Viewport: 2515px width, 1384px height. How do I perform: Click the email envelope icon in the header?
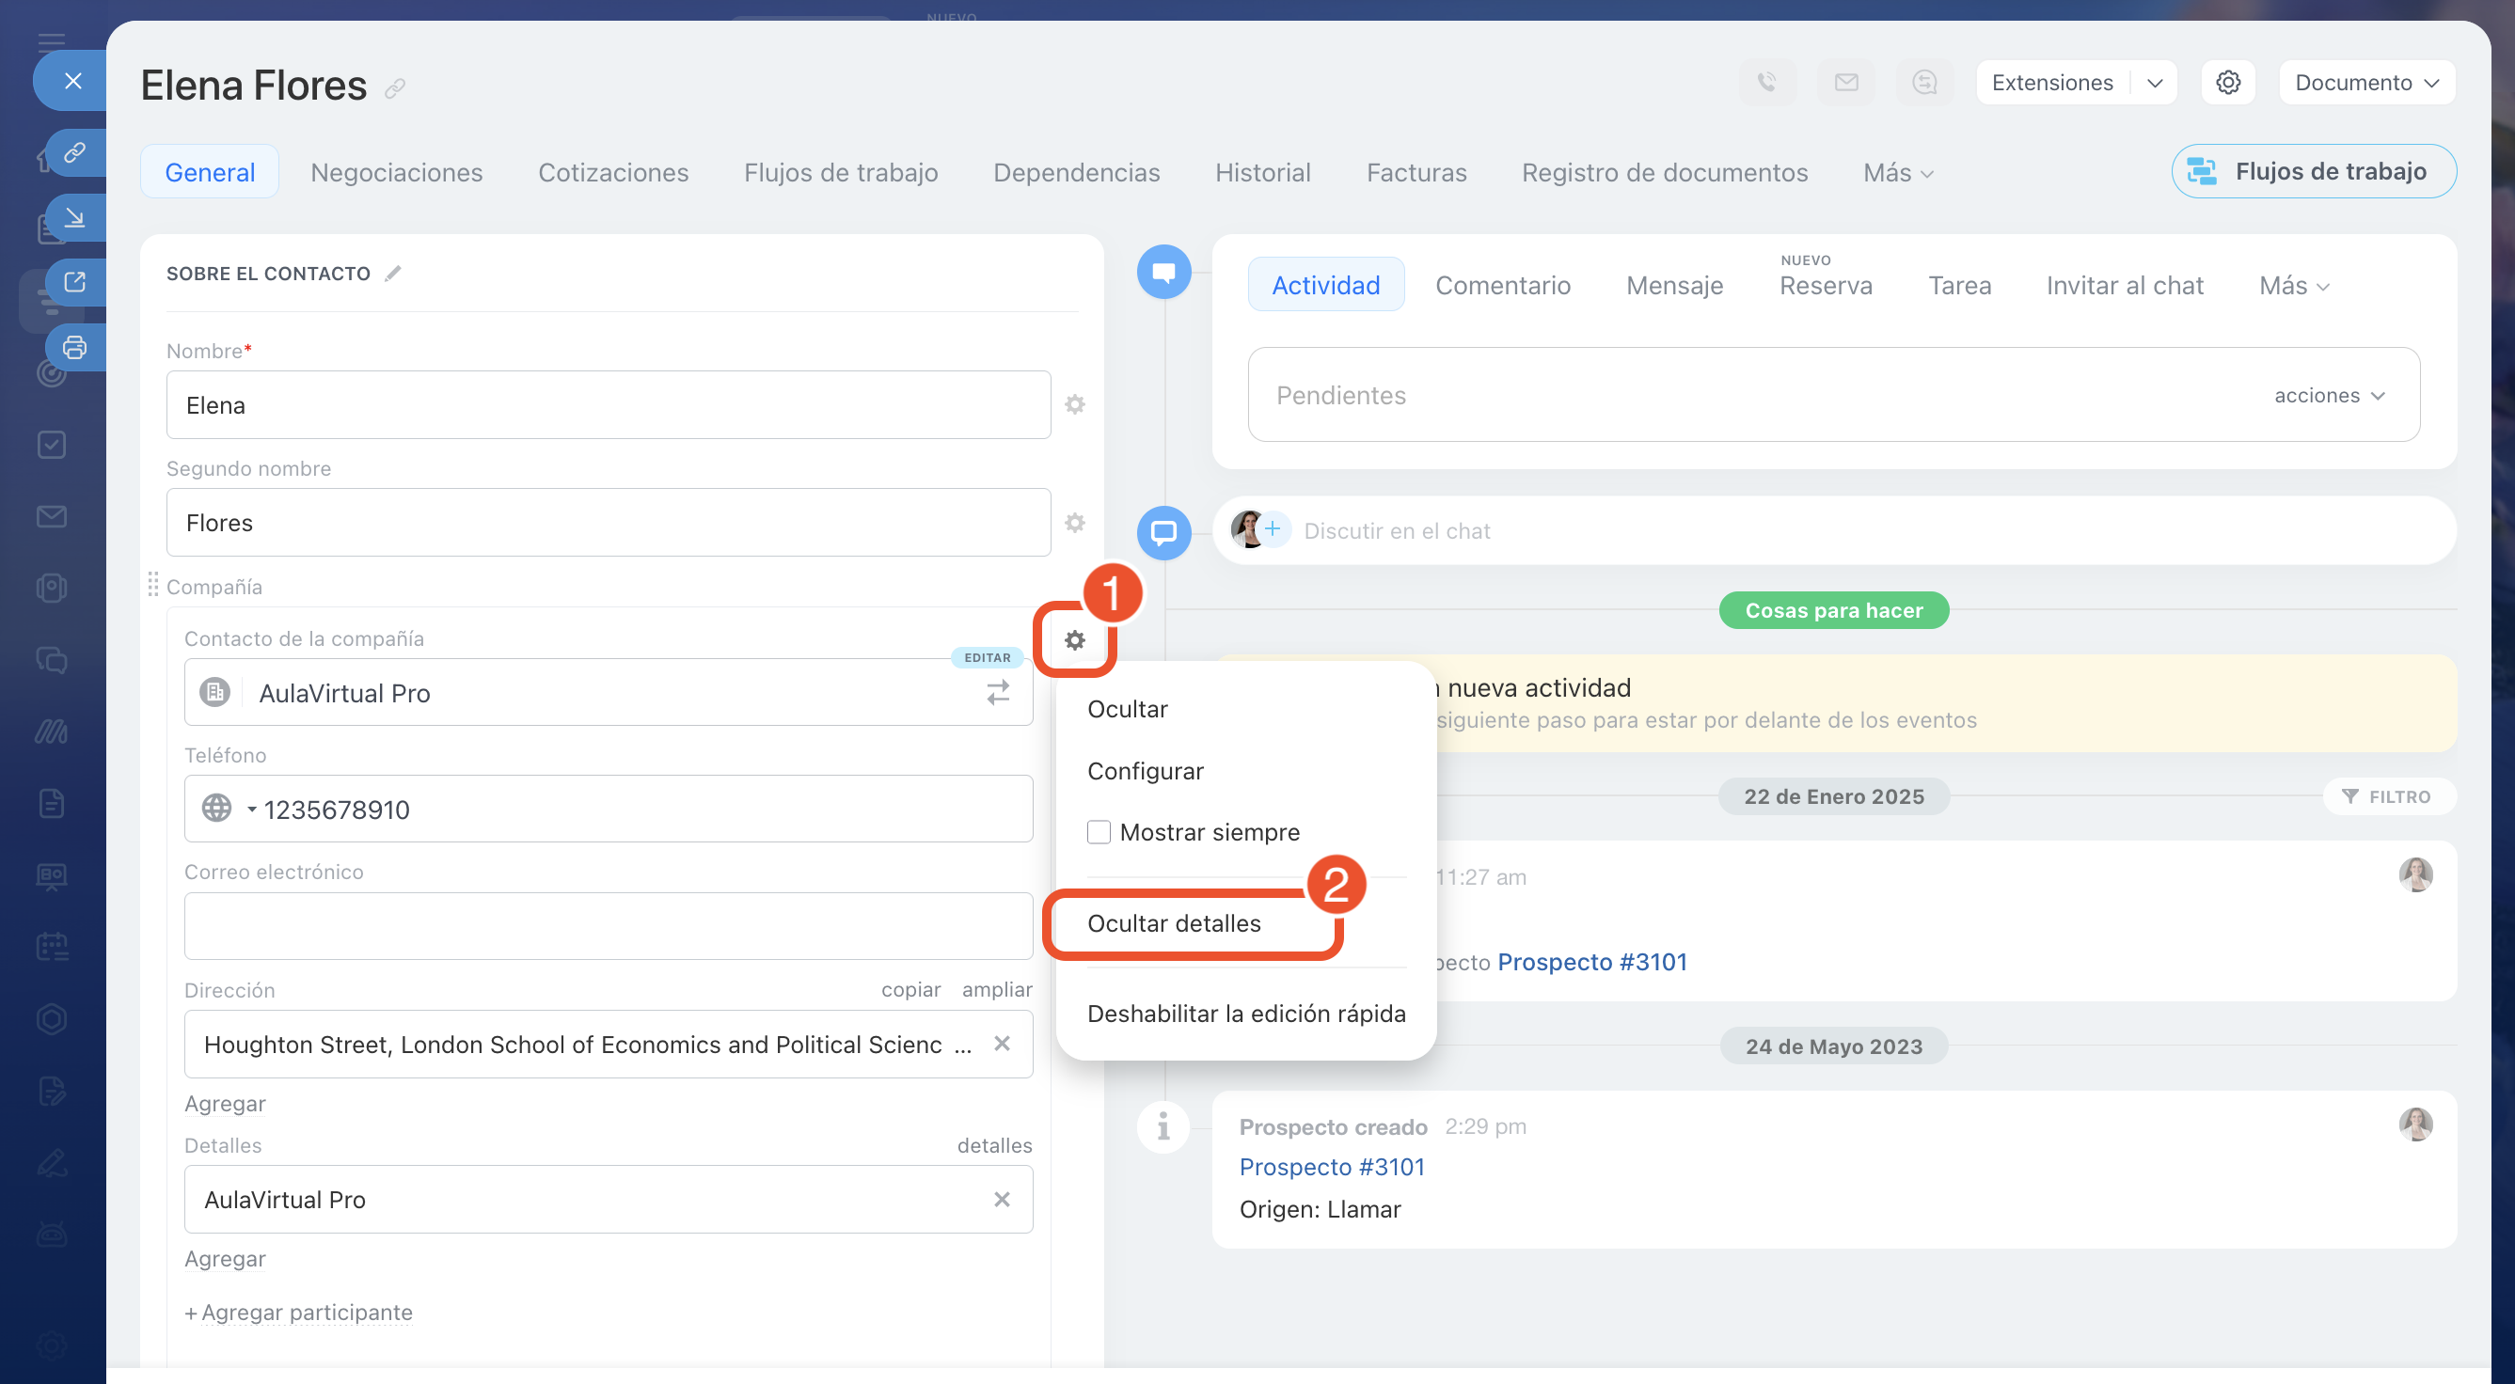tap(1845, 83)
